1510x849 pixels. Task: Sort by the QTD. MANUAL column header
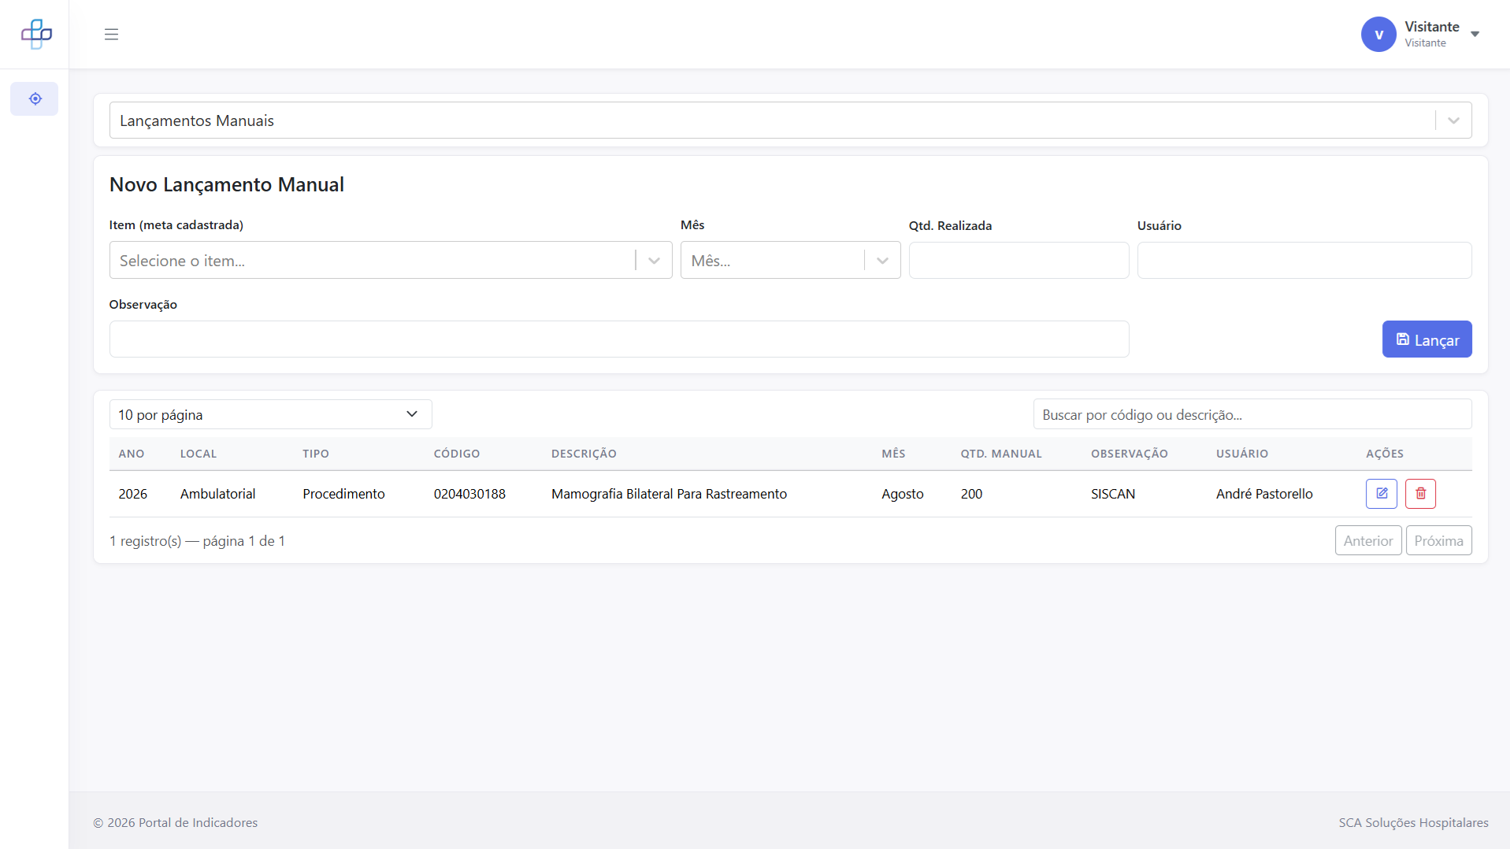click(x=1001, y=454)
